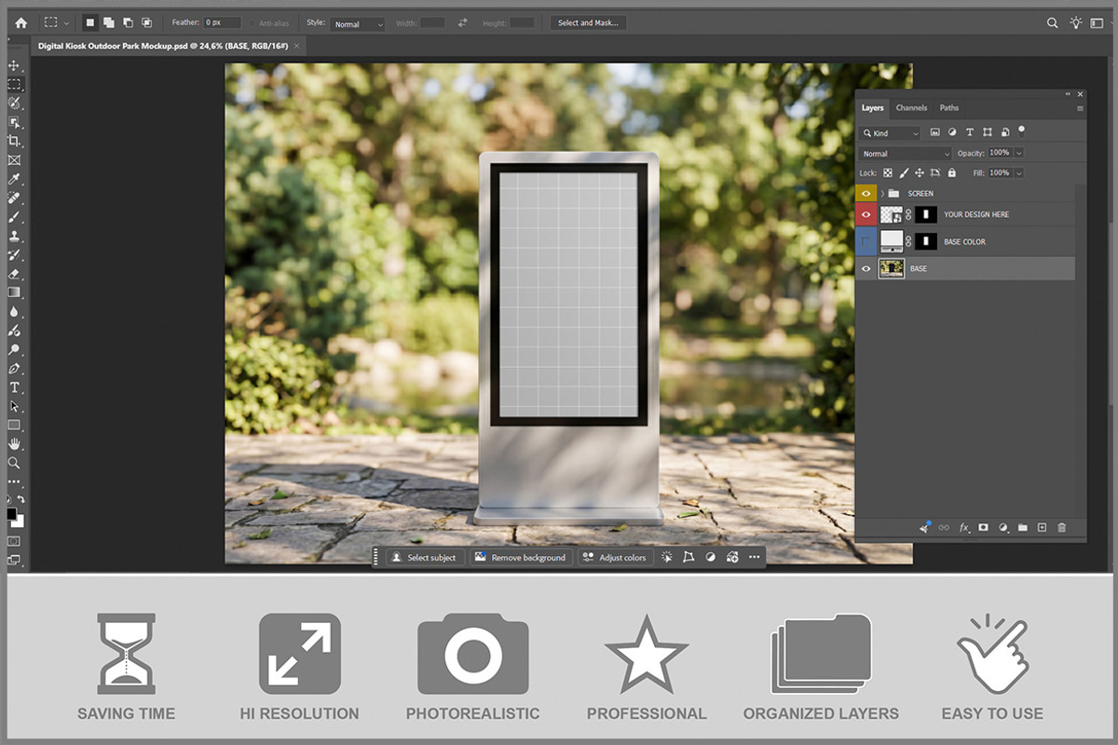Click Adjust colors button

614,557
